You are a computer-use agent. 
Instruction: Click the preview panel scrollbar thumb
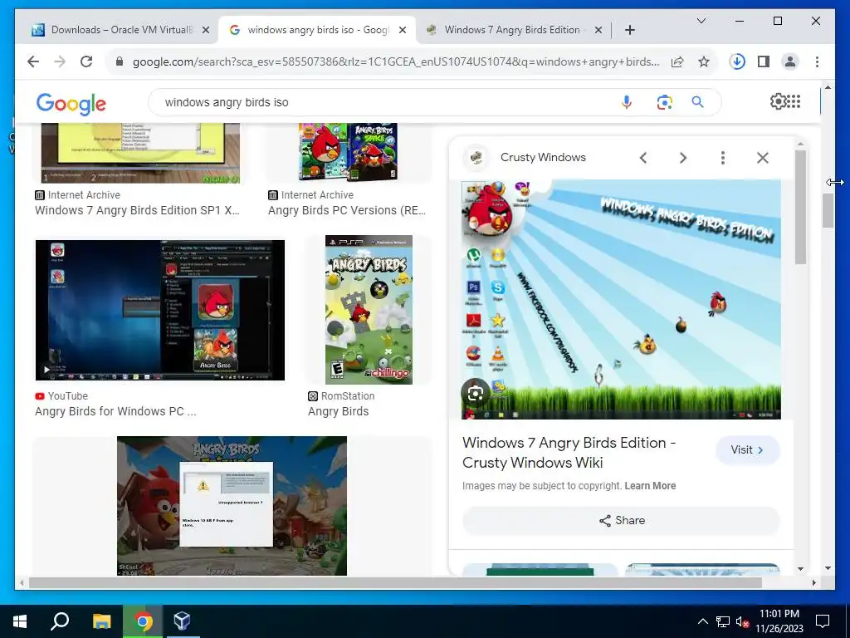click(x=800, y=207)
